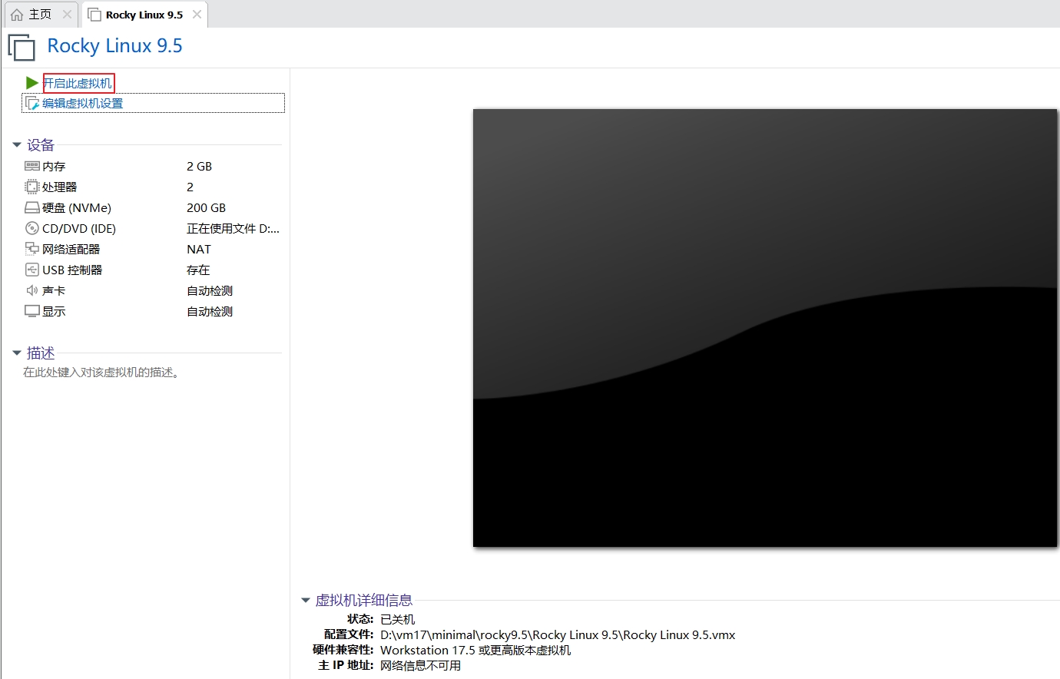Click the 正在使用文件 D:... value
Image resolution: width=1060 pixels, height=679 pixels.
pos(233,228)
